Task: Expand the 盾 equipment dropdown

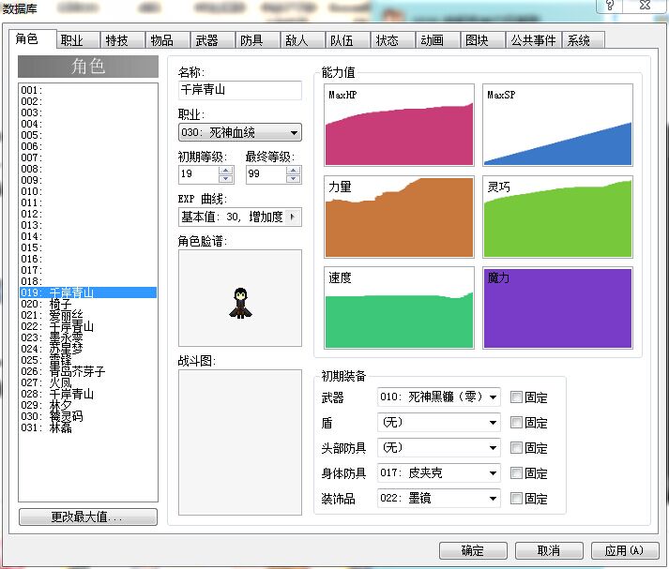Action: point(494,423)
